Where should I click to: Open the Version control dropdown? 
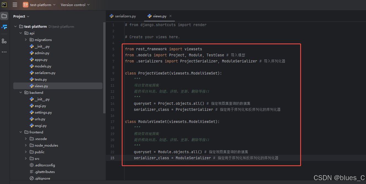[x=75, y=5]
